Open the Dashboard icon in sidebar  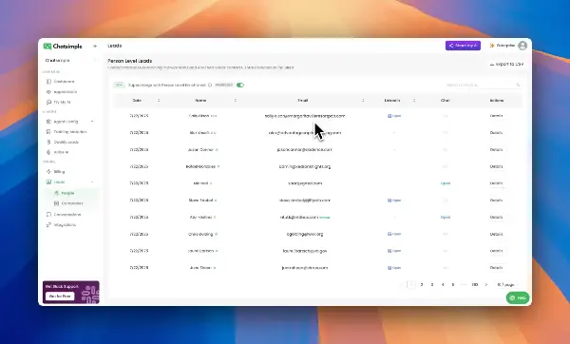tap(48, 82)
